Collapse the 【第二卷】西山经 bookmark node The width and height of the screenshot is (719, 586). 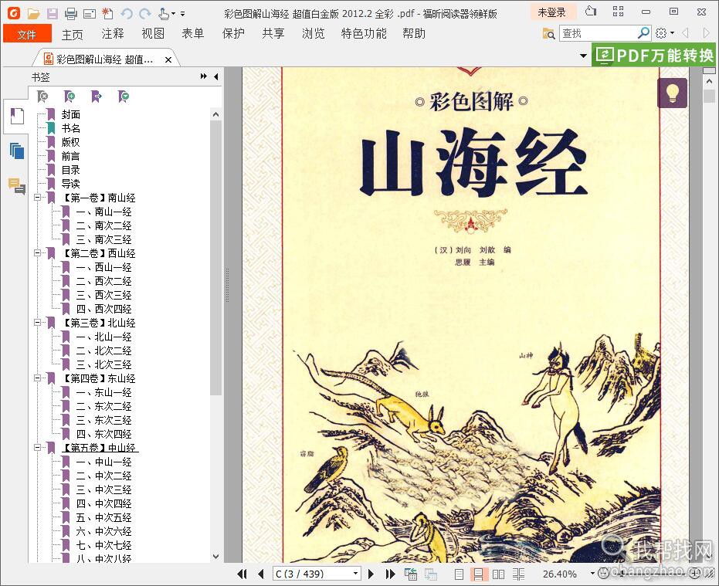coord(38,253)
